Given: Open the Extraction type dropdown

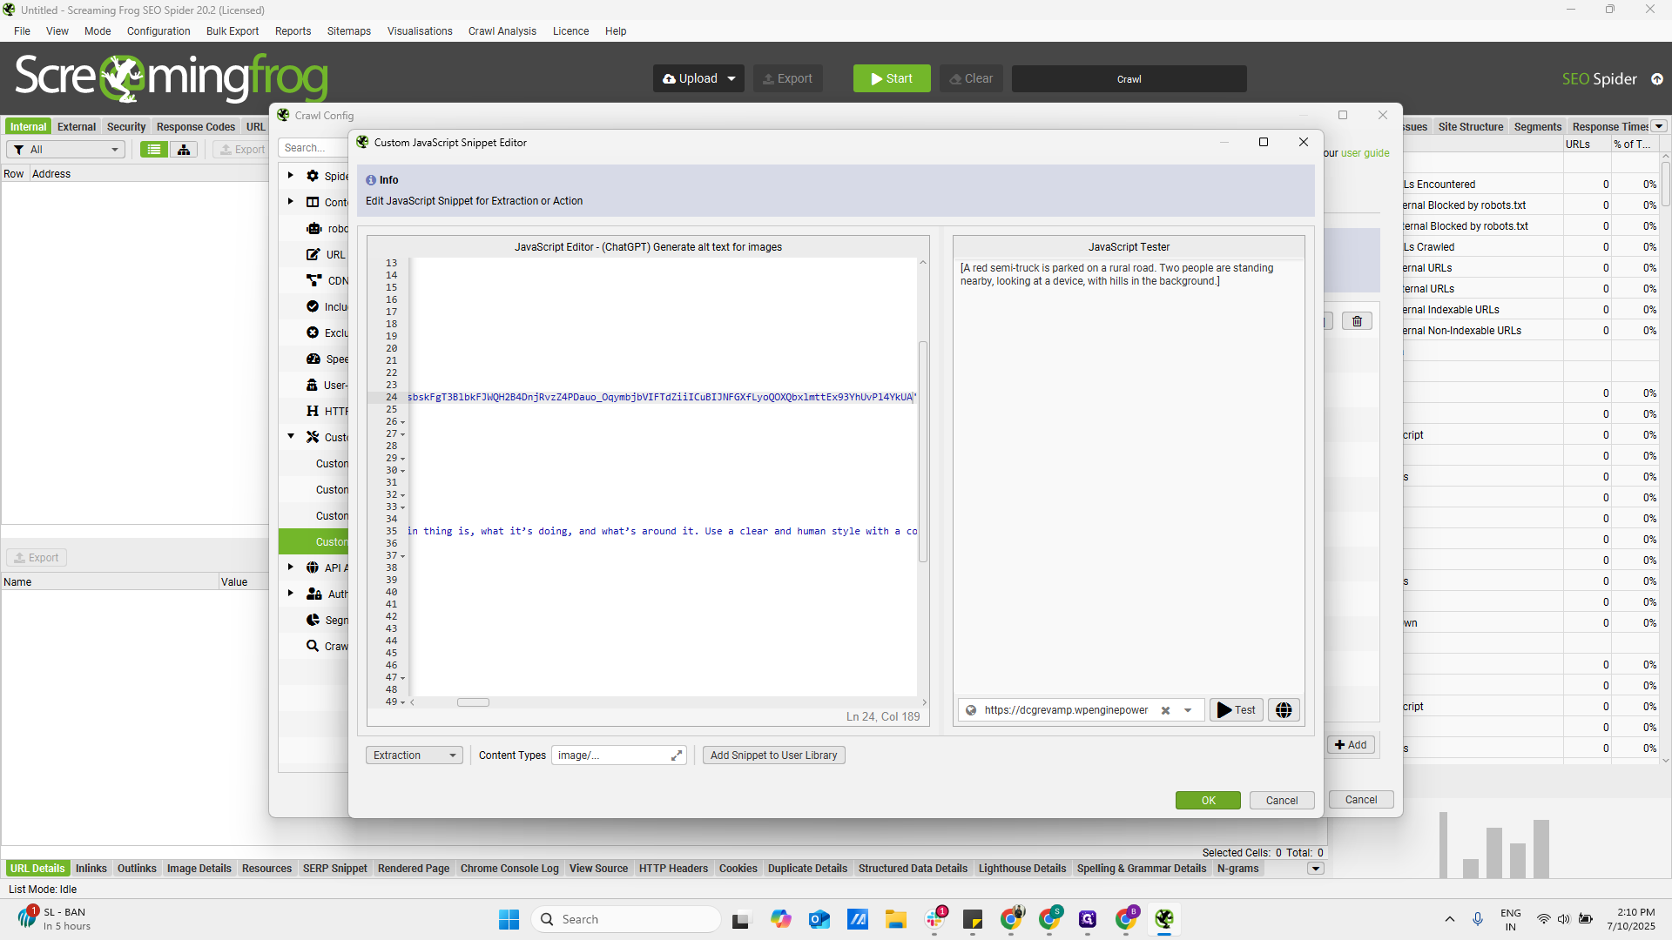Looking at the screenshot, I should [415, 755].
